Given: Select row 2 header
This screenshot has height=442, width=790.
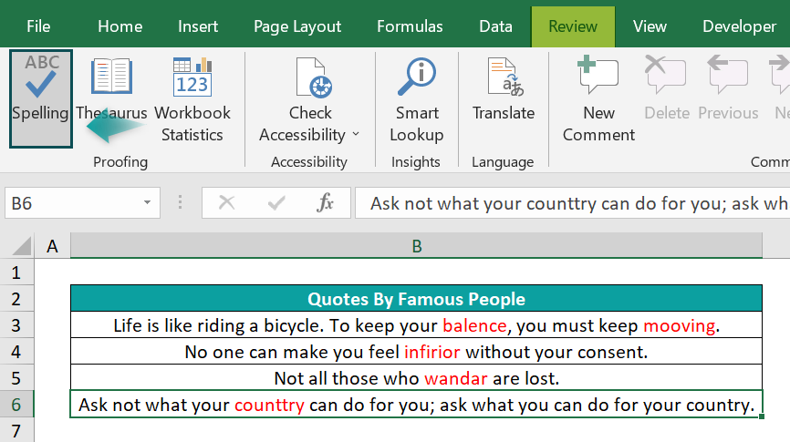Looking at the screenshot, I should 16,299.
